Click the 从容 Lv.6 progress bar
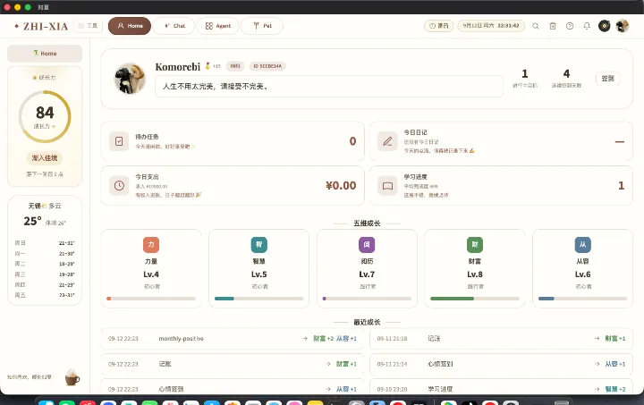The width and height of the screenshot is (644, 405). tap(583, 299)
